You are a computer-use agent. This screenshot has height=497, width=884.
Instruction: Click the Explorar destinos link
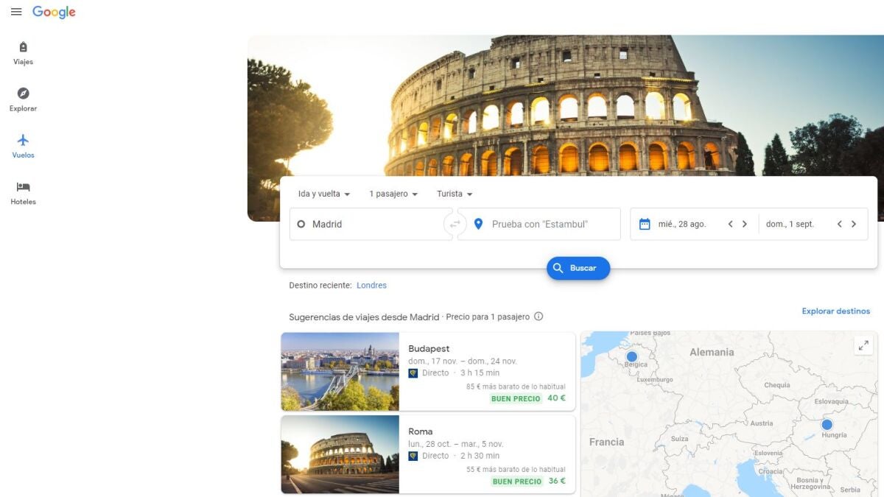835,311
